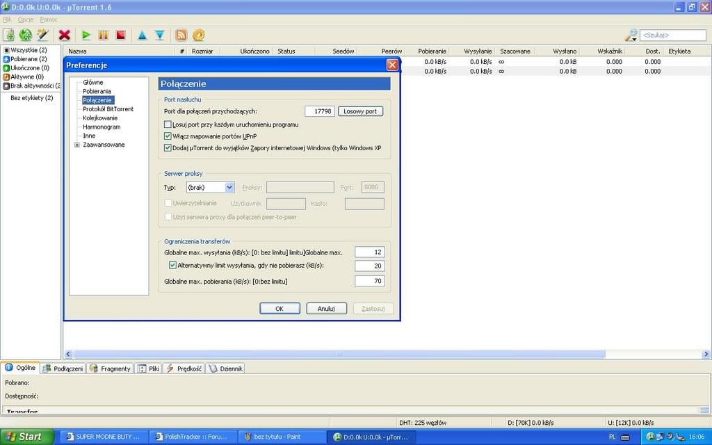Close the Preferencje dialog
The image size is (712, 445).
(x=392, y=65)
